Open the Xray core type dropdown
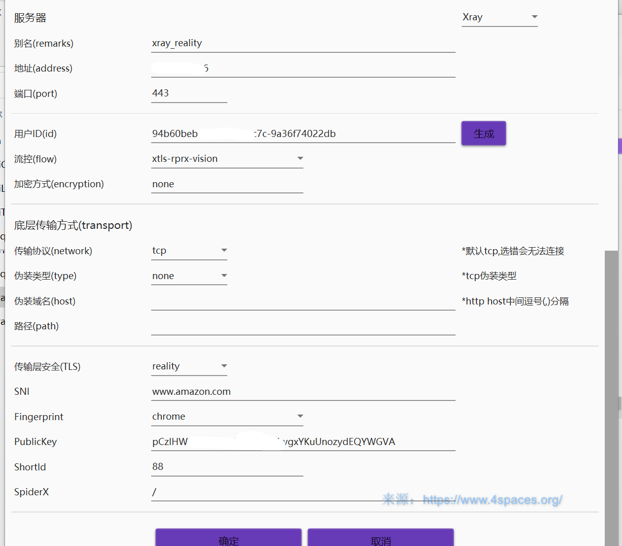The height and width of the screenshot is (546, 622). pos(499,17)
